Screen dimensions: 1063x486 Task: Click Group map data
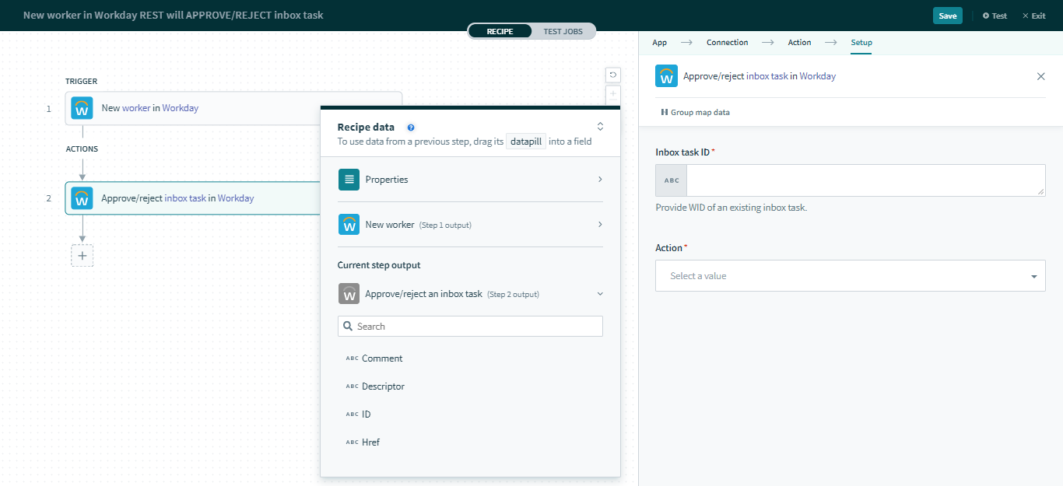(695, 112)
